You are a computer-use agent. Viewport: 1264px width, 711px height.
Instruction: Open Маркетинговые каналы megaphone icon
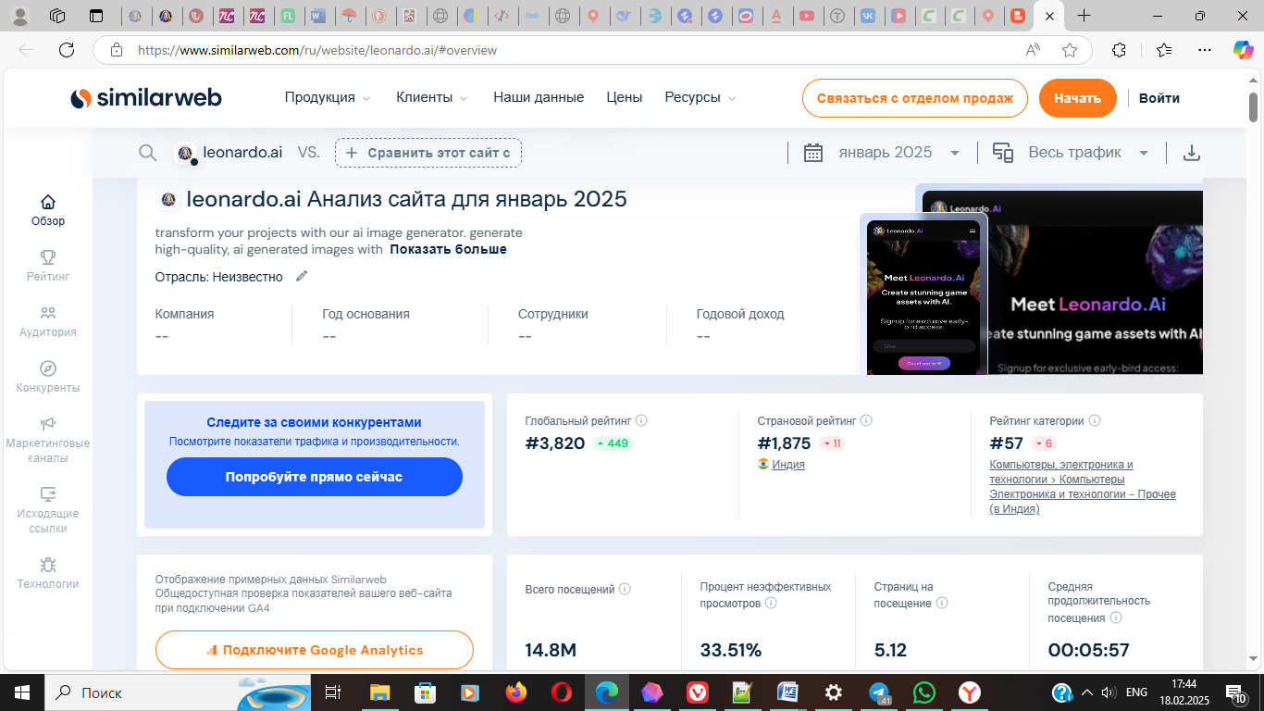click(x=48, y=424)
